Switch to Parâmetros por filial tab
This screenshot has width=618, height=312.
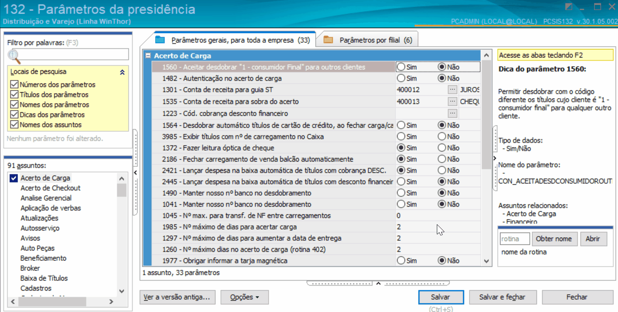367,41
